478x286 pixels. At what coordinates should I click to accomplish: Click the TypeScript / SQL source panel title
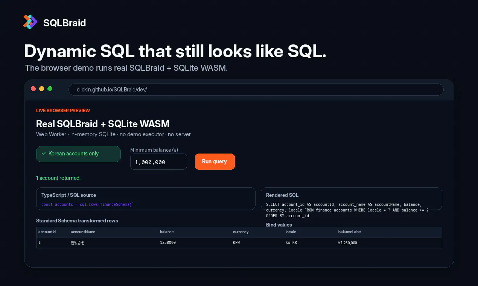tap(69, 195)
